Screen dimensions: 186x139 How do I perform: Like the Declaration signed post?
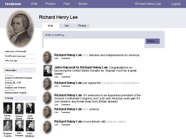pos(56,86)
